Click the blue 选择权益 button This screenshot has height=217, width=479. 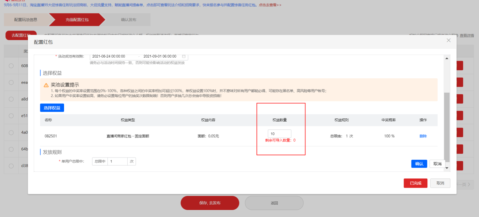click(52, 108)
